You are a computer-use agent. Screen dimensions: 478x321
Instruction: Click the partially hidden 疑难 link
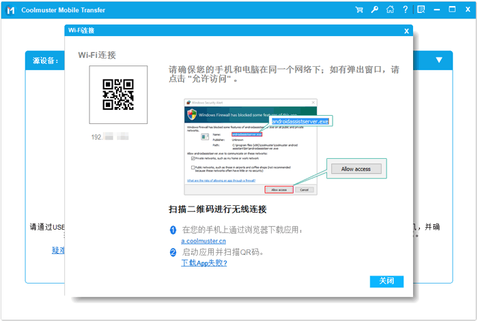click(x=58, y=250)
